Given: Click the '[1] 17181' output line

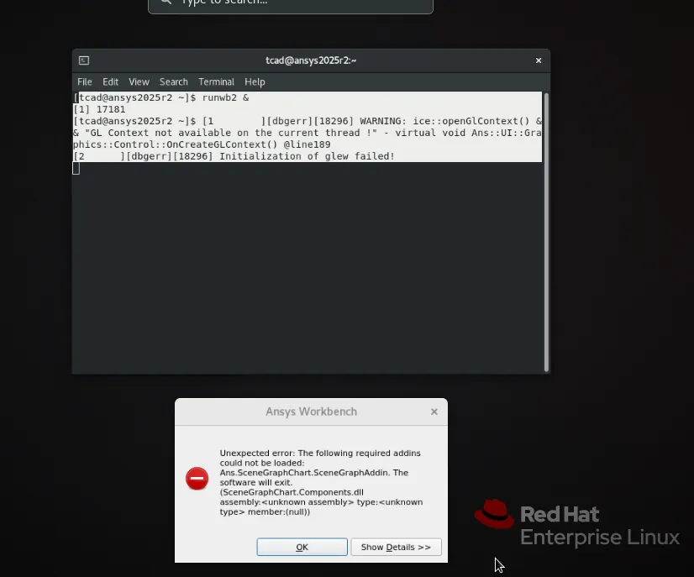Looking at the screenshot, I should pos(100,109).
